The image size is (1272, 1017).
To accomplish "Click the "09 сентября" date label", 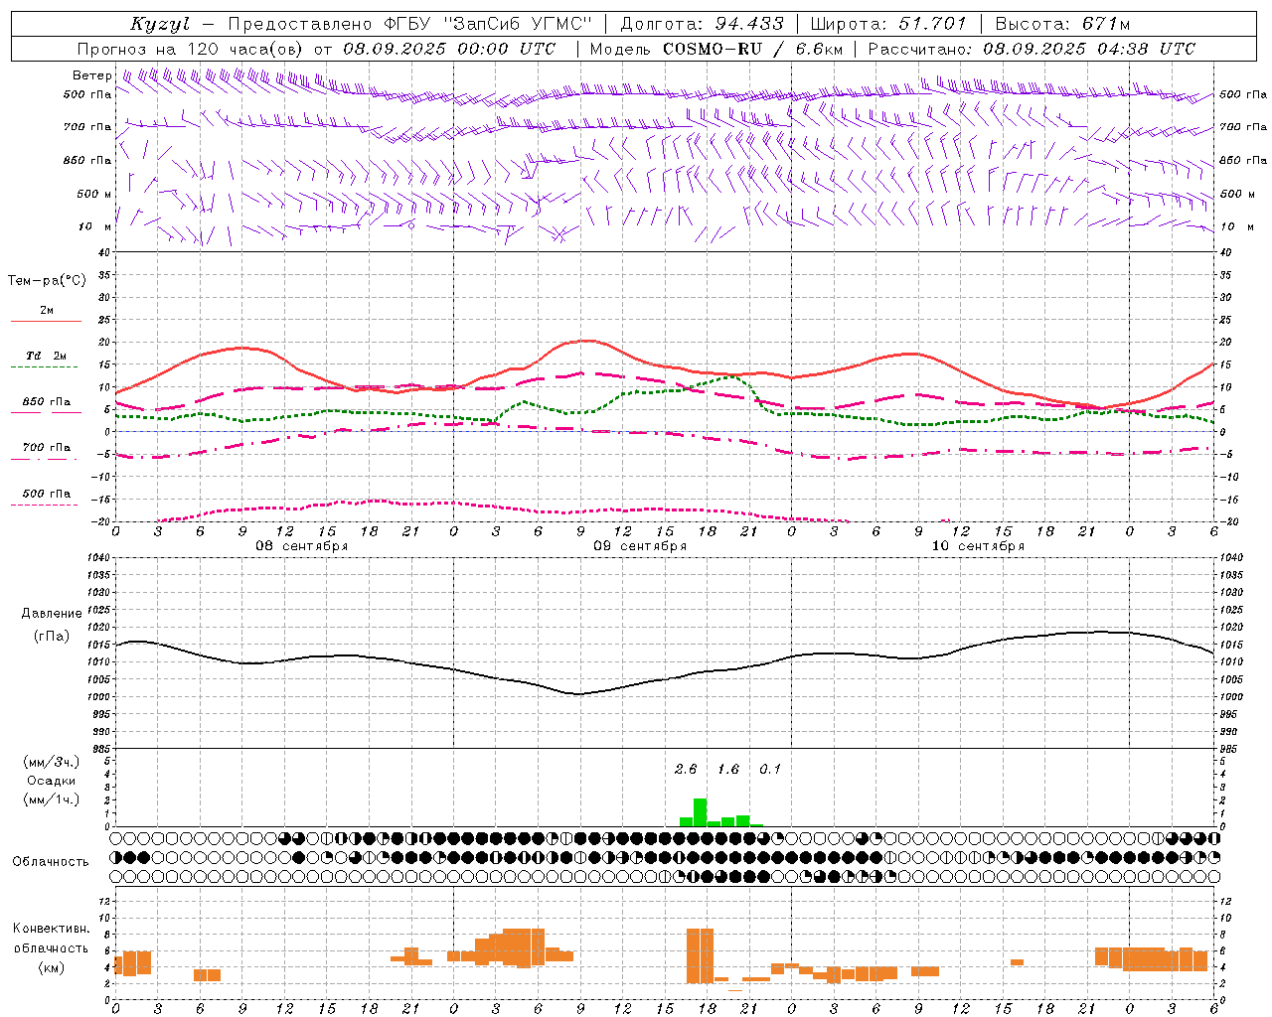I will coord(640,546).
